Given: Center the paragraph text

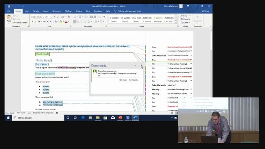Looking at the screenshot, I should (x=78, y=22).
